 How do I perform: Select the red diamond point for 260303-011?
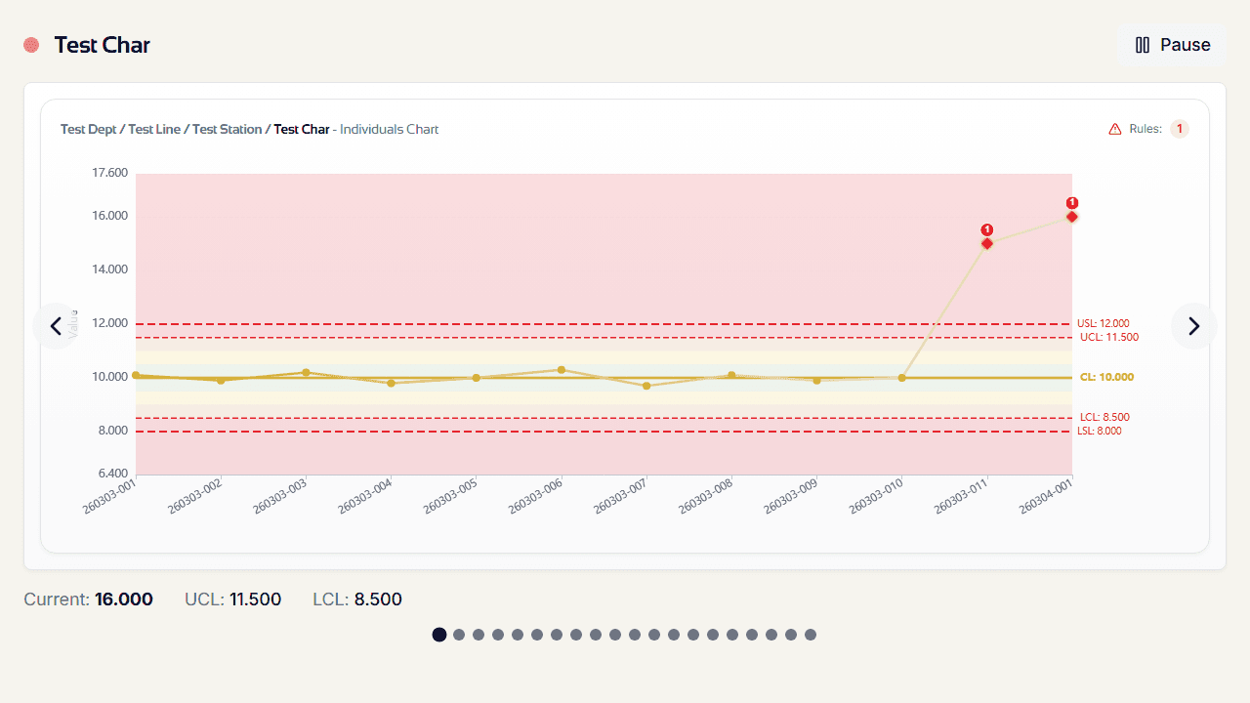[x=987, y=243]
